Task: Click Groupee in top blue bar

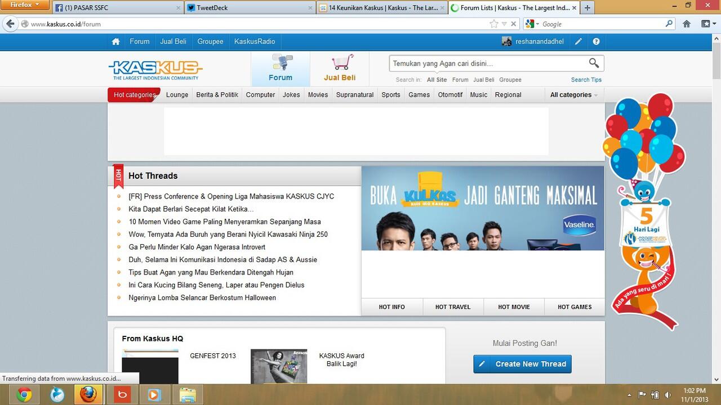Action: (x=210, y=42)
